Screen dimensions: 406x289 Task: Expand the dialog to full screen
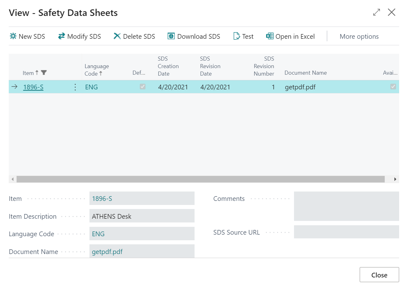point(377,12)
